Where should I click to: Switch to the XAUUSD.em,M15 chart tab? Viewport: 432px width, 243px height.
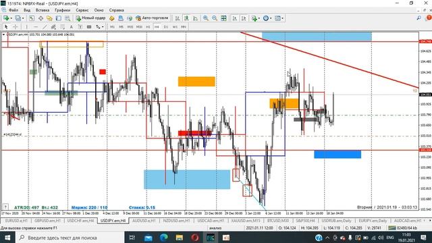click(246, 221)
